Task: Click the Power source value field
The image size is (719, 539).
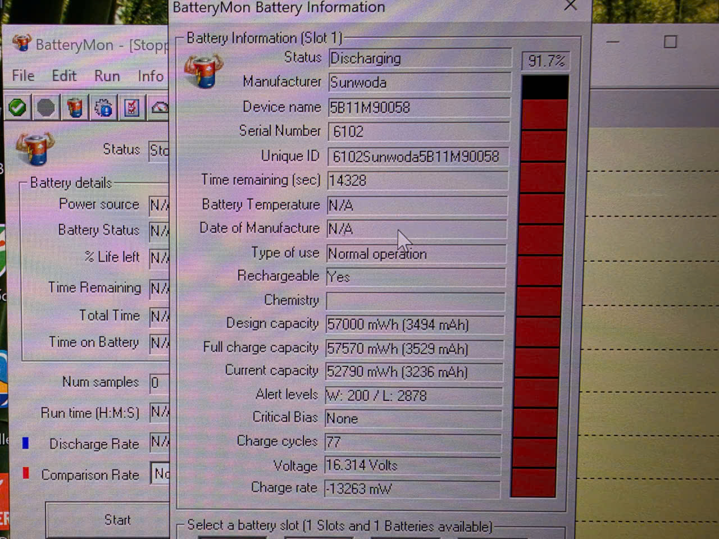Action: tap(160, 205)
